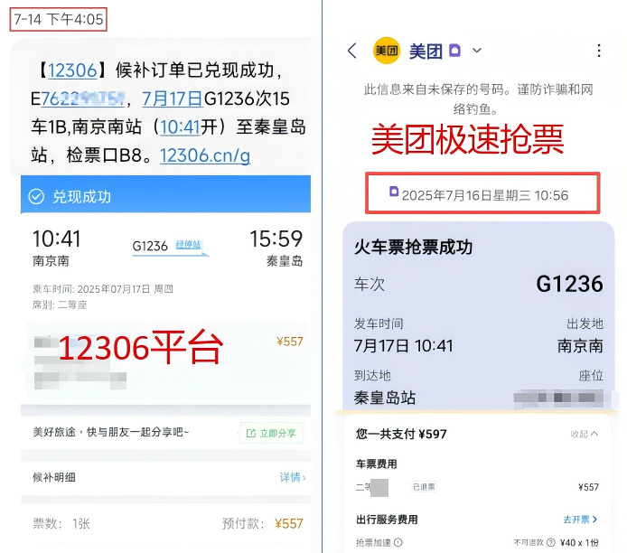Tap the yellow Meituan avatar icon

tap(387, 51)
